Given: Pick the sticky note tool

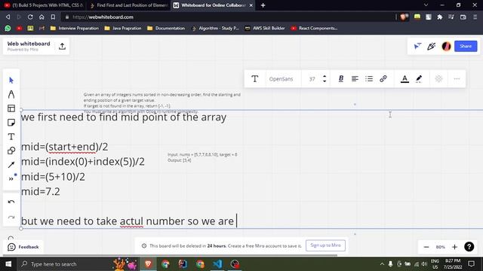Looking at the screenshot, I should (x=11, y=123).
